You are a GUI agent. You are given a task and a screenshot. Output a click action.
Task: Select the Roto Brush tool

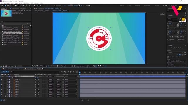point(38,6)
